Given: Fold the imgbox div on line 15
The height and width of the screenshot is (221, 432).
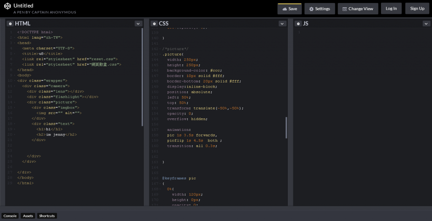Looking at the screenshot, I should click(14, 108).
